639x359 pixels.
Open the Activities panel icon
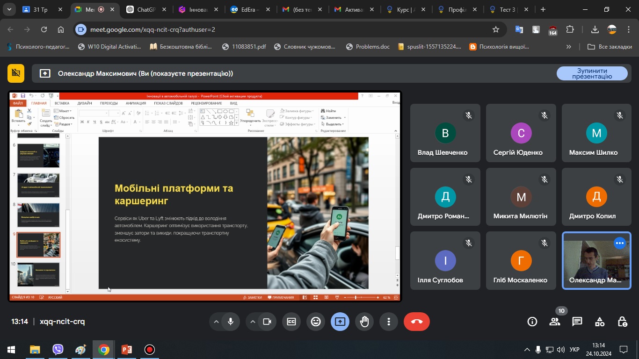point(600,322)
